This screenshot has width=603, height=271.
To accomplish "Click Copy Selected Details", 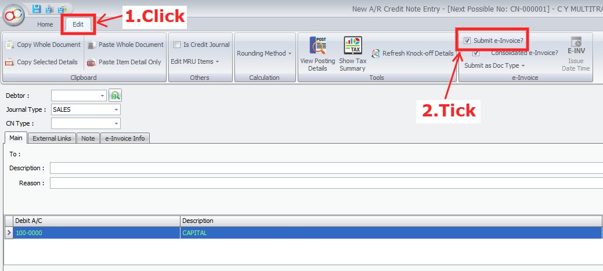I will [x=41, y=62].
